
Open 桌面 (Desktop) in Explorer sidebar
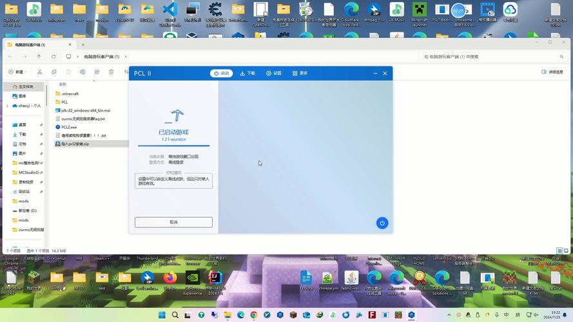(x=19, y=125)
